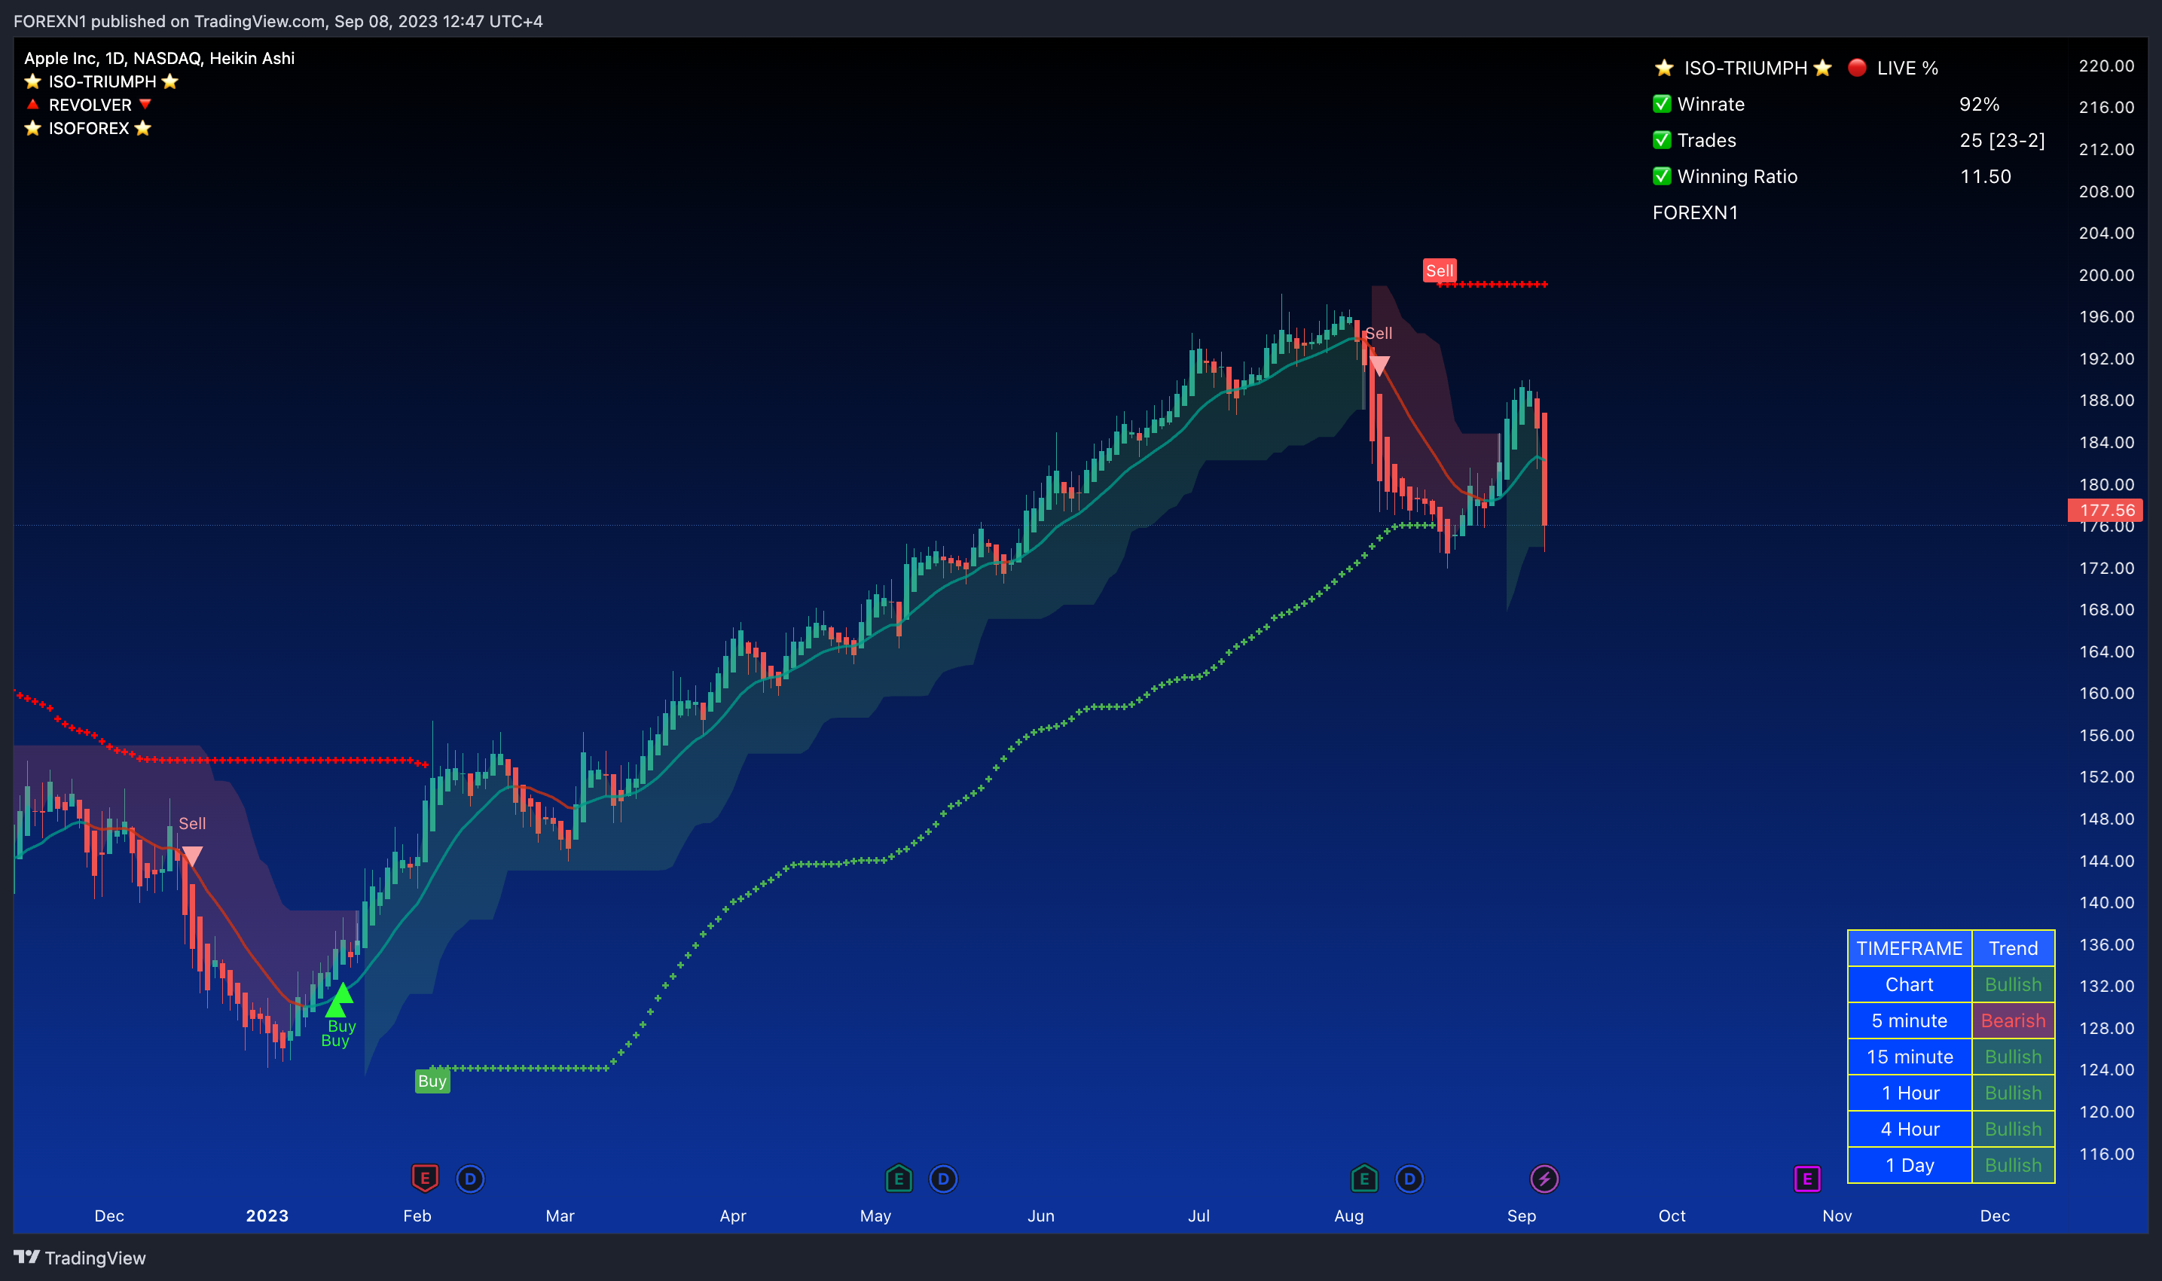
Task: Select the ISOFOREX indicator legend
Action: [88, 128]
